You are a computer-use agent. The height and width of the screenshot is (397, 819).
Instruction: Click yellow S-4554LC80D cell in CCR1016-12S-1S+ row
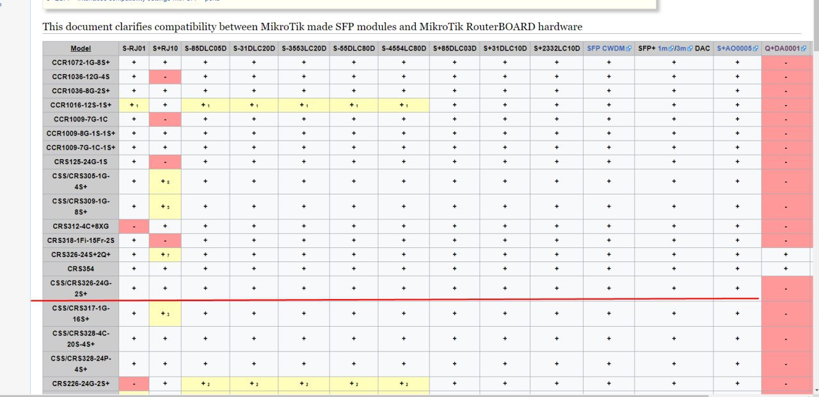(404, 105)
